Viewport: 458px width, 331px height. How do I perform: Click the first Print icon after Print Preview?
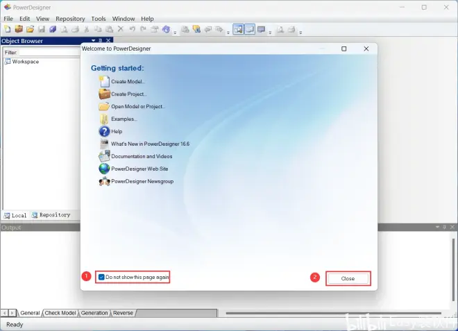click(x=76, y=29)
